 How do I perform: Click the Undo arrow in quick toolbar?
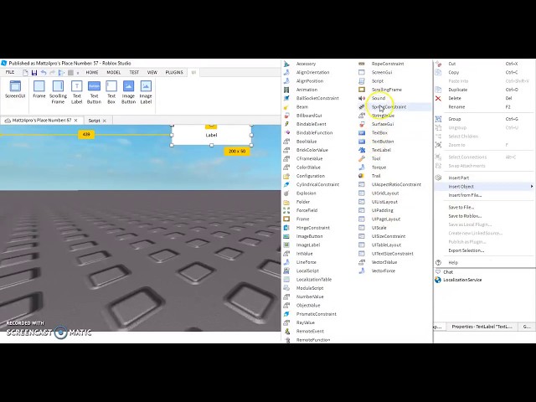[44, 73]
